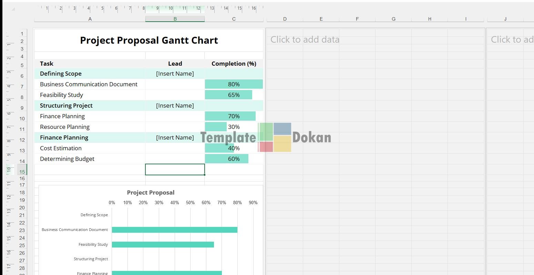Select the 80% completion data bar cell
This screenshot has height=275, width=534.
tap(234, 84)
